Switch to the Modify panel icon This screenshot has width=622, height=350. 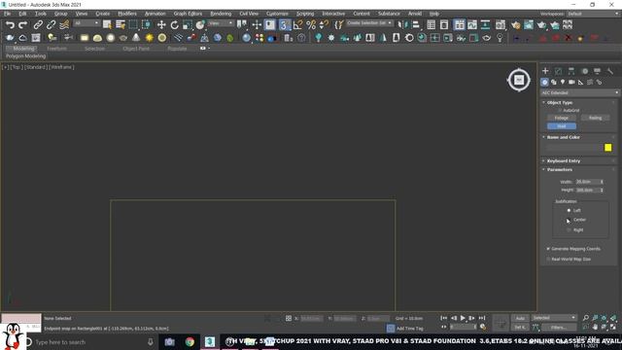(558, 71)
